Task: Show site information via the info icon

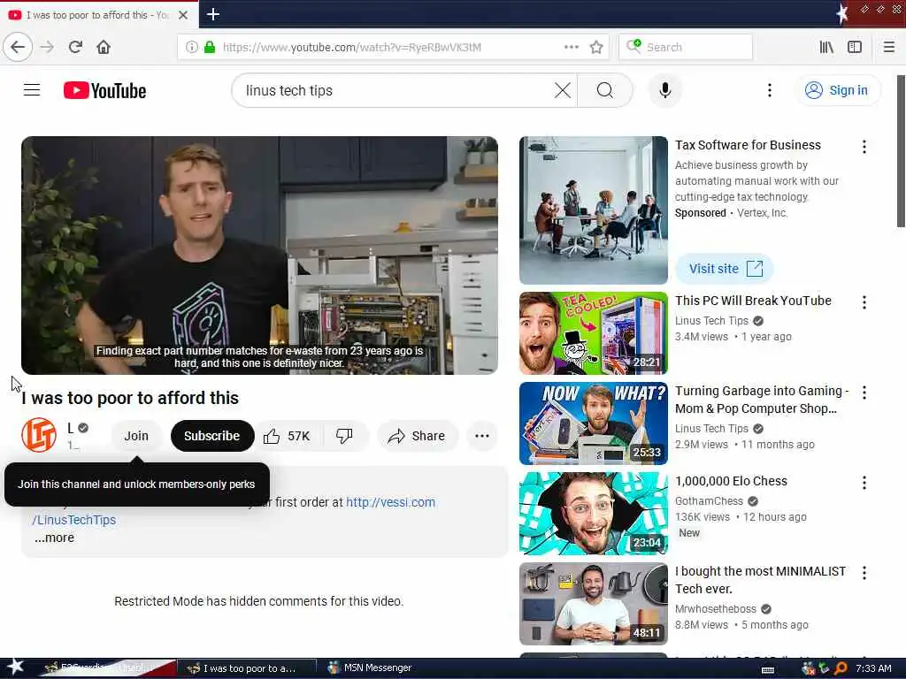Action: click(x=191, y=47)
